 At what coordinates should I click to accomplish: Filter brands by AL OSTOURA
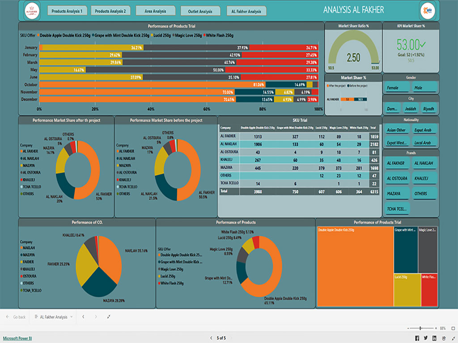397,178
